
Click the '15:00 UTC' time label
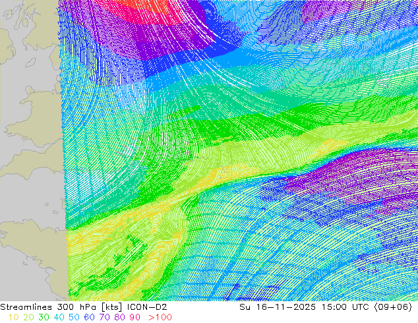345,307
